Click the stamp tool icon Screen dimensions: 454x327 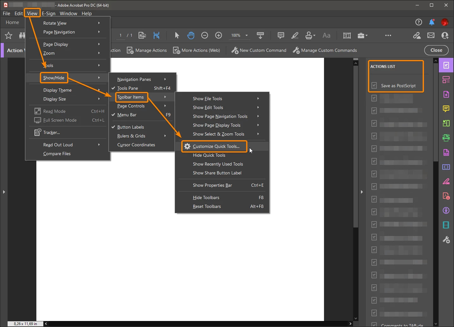[x=310, y=35]
